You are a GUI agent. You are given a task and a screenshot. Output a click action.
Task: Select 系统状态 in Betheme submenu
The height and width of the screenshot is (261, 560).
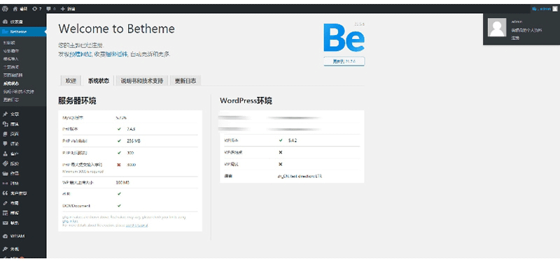pos(10,83)
